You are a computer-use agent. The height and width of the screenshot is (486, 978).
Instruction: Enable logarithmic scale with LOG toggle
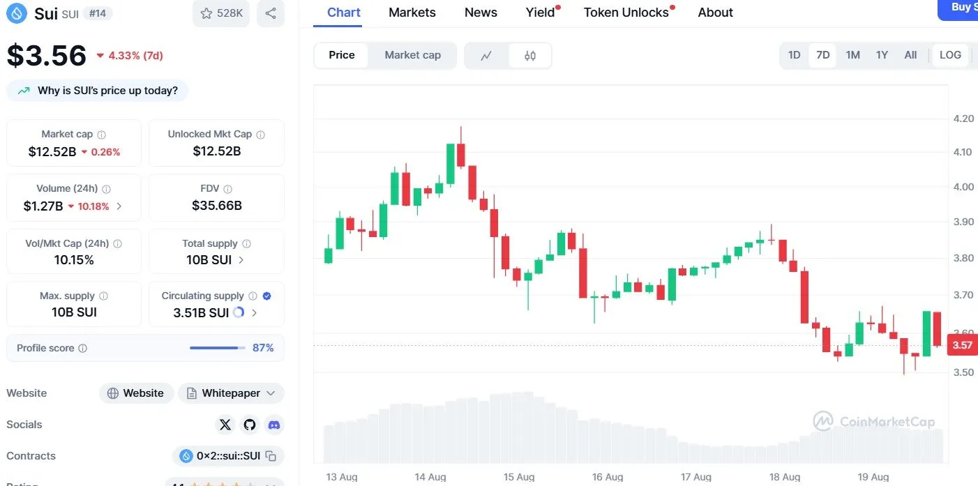tap(949, 55)
